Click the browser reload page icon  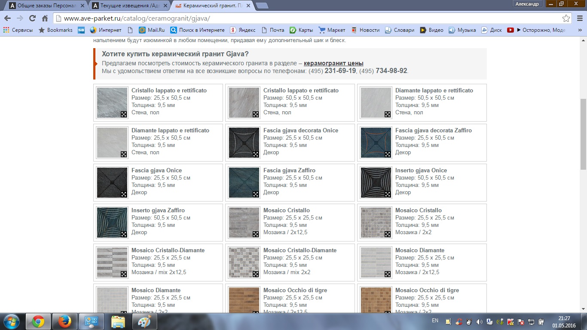32,18
